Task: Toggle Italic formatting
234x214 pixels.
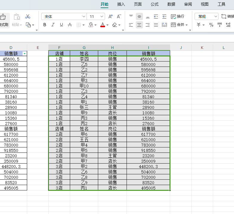Action: (x=53, y=25)
